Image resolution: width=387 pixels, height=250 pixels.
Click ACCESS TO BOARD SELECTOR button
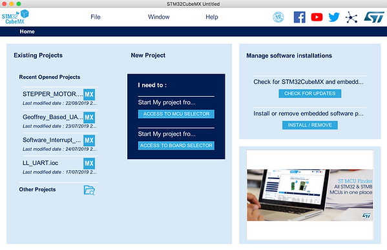(x=176, y=146)
